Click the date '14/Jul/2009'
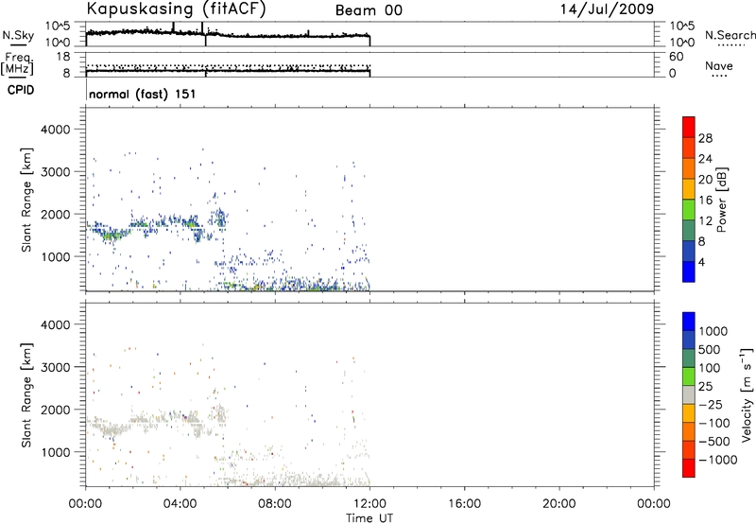Viewport: 756px width, 524px height. coord(607,9)
